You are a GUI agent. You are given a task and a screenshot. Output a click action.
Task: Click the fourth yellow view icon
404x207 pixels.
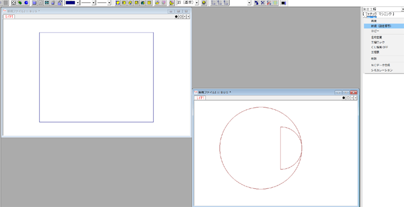137,3
